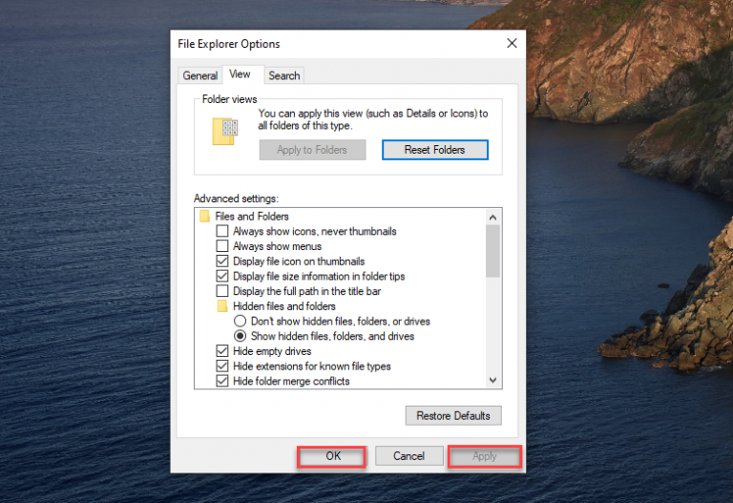Click the Hidden files and folders folder icon
733x503 pixels.
click(222, 306)
